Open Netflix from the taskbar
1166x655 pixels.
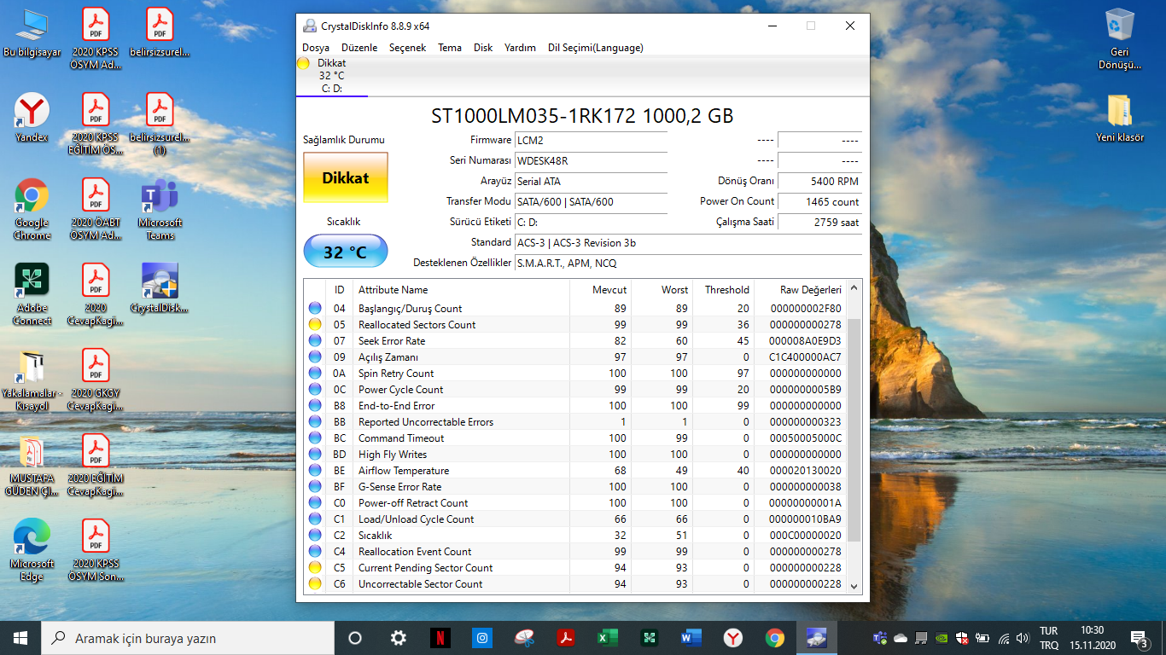tap(440, 637)
